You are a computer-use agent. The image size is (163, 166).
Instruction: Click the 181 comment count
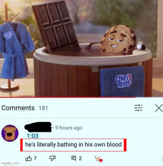(43, 108)
